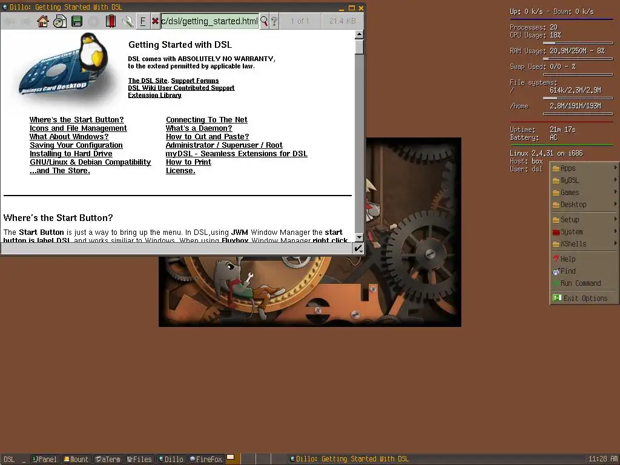Click the greyed-out back arrow in Dillo
This screenshot has width=620, height=465.
pyautogui.click(x=10, y=21)
